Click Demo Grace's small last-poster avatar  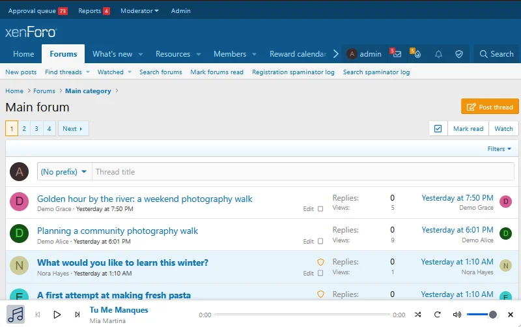pos(505,201)
